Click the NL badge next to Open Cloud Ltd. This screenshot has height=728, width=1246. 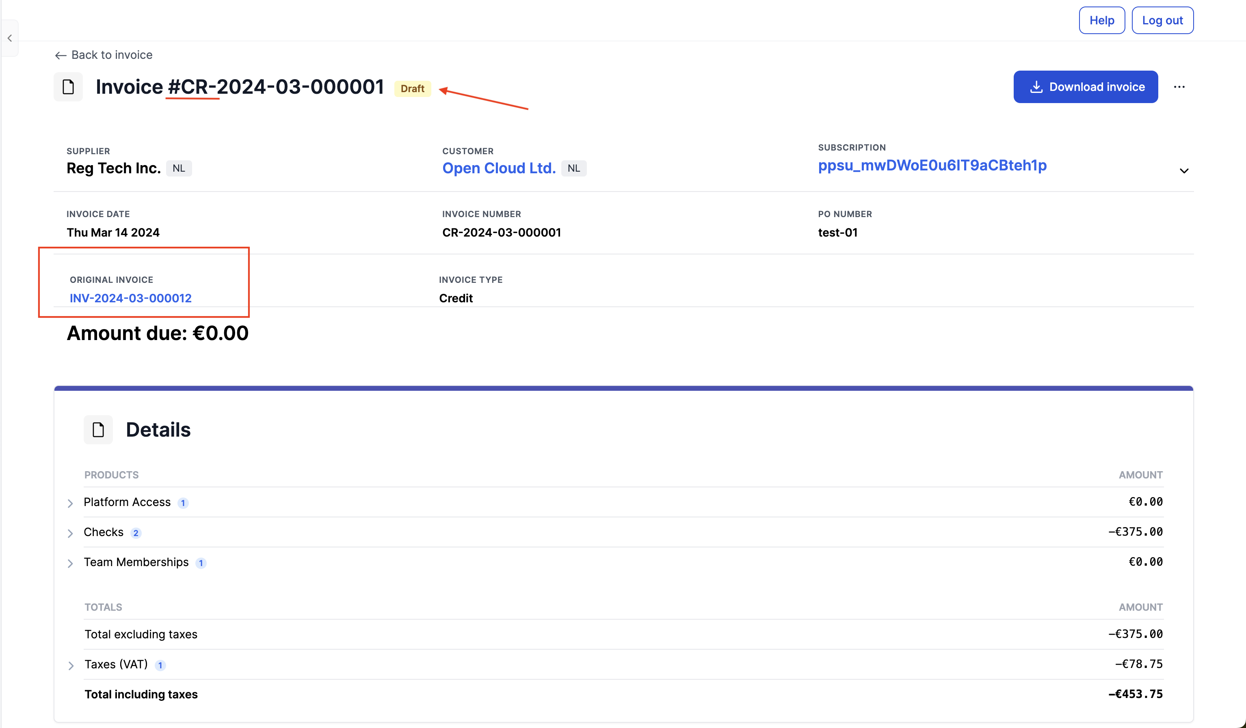coord(573,168)
